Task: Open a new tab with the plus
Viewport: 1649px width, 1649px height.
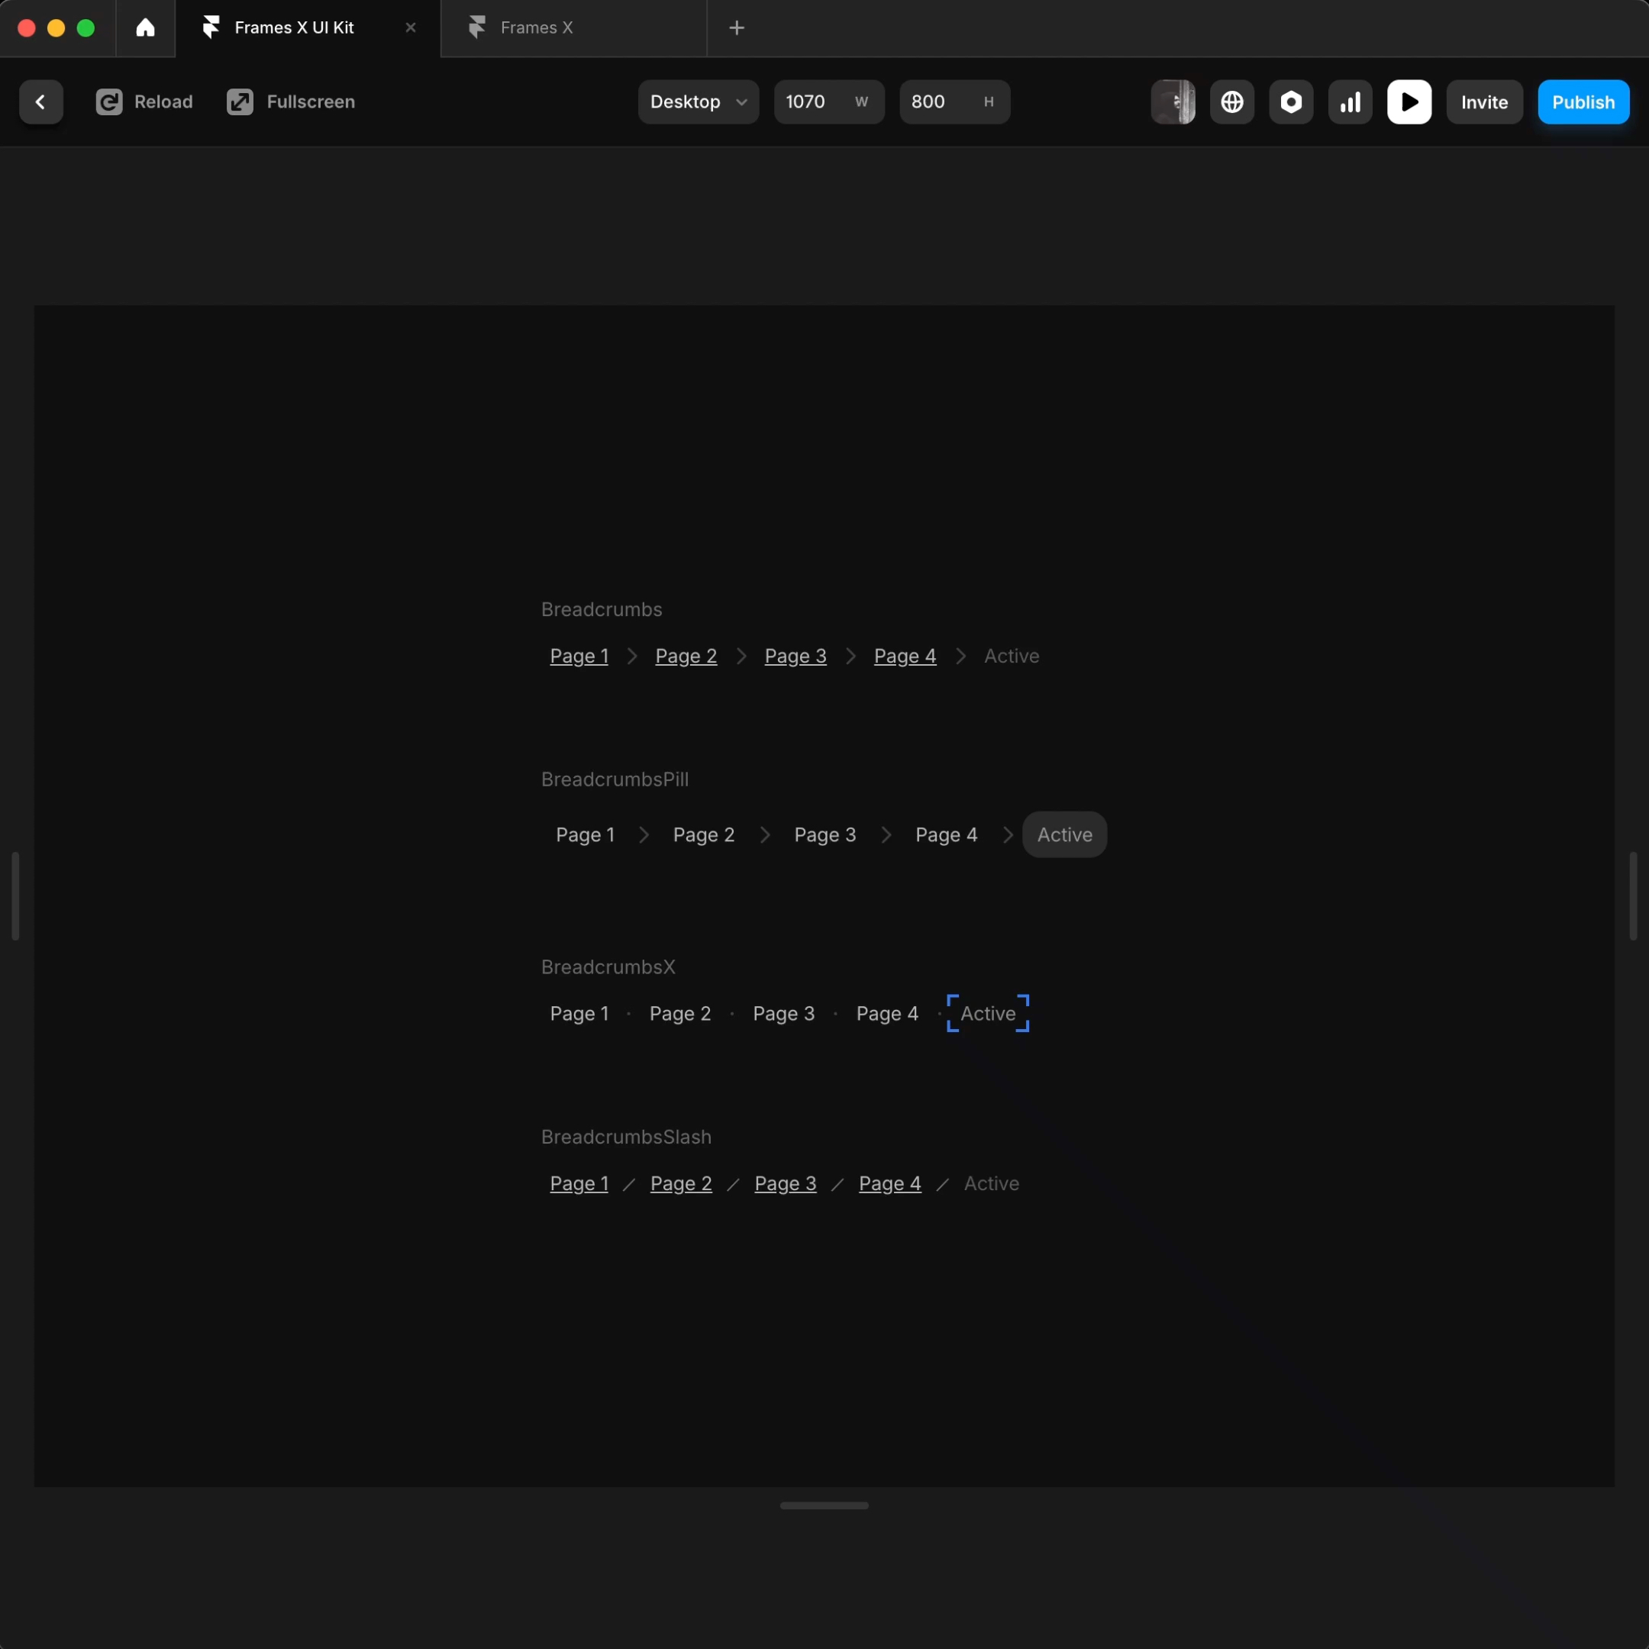Action: [x=736, y=28]
